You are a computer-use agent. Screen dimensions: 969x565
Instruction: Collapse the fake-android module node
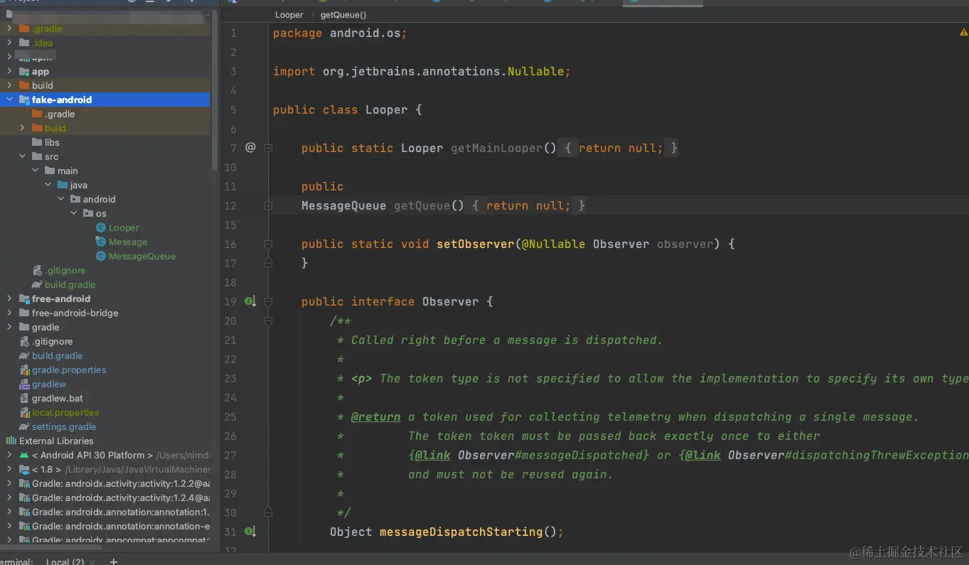(x=9, y=99)
